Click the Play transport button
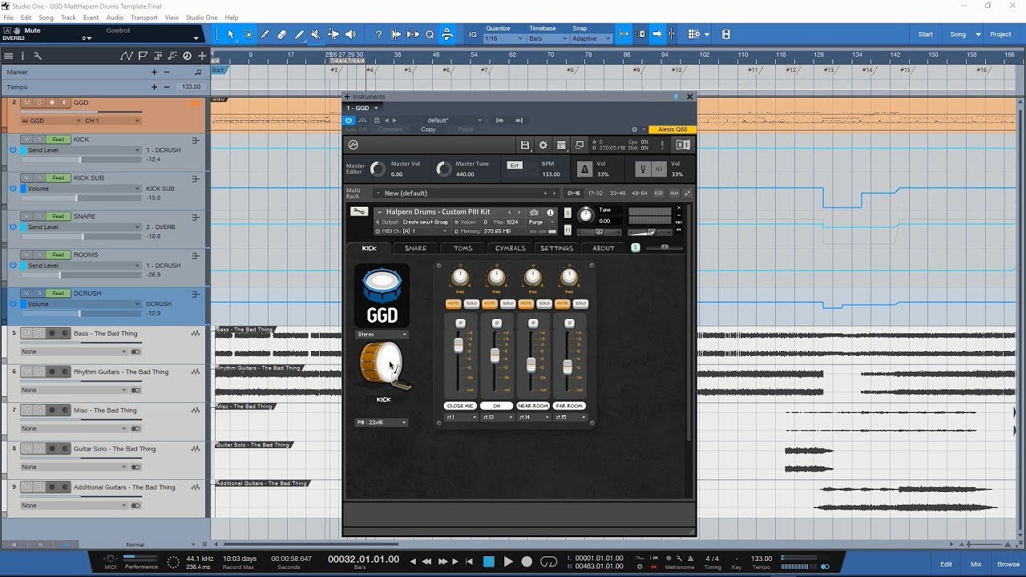Image resolution: width=1026 pixels, height=577 pixels. click(x=507, y=562)
